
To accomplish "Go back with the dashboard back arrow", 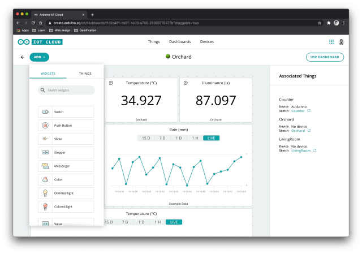I will click(22, 57).
